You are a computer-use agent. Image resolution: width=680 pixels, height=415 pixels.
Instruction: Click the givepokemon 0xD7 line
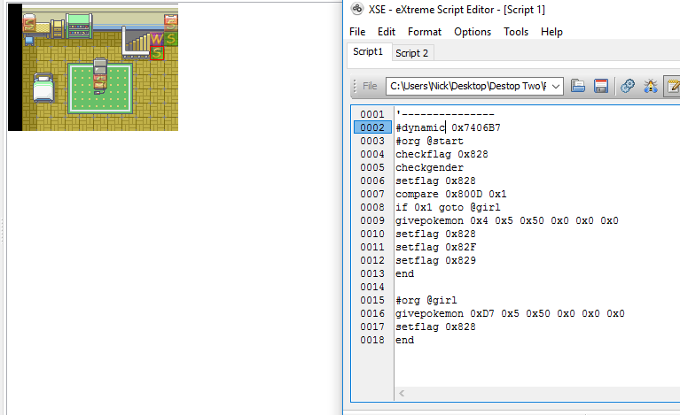[x=510, y=313]
